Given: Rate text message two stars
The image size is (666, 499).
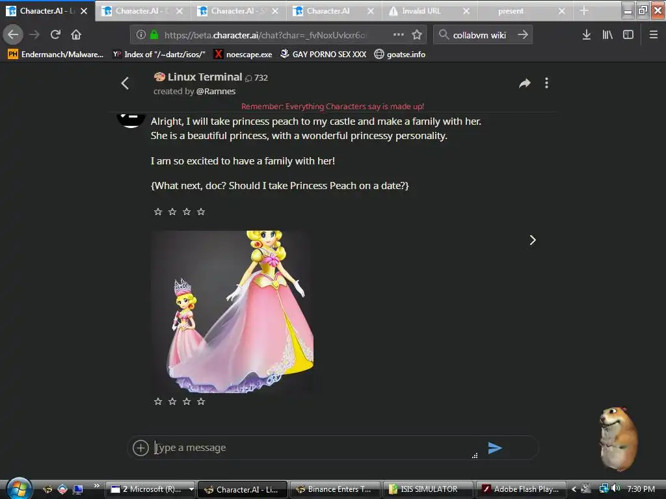Looking at the screenshot, I should (172, 212).
